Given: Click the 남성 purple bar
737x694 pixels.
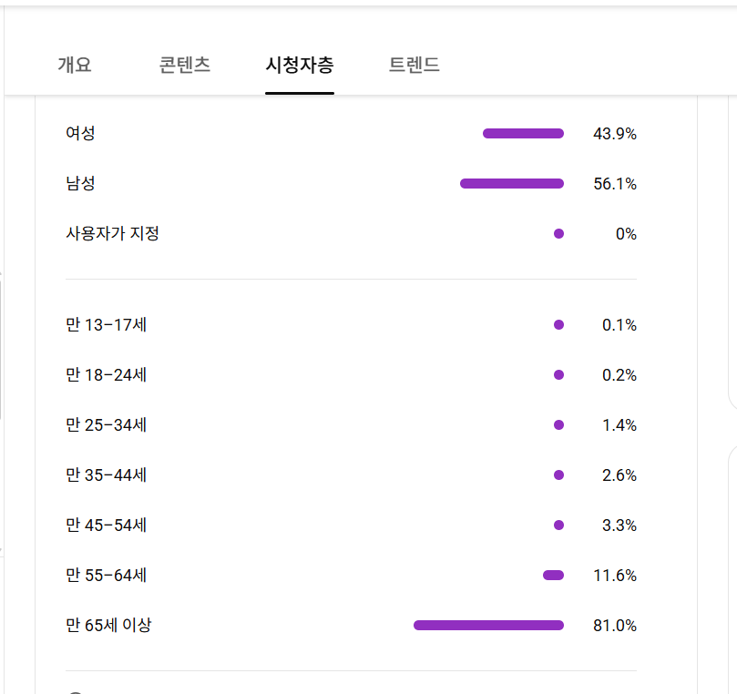Looking at the screenshot, I should (x=512, y=184).
